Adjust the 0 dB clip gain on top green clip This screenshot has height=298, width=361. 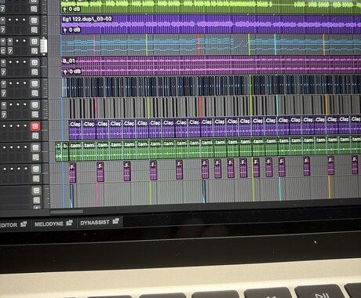(x=71, y=9)
